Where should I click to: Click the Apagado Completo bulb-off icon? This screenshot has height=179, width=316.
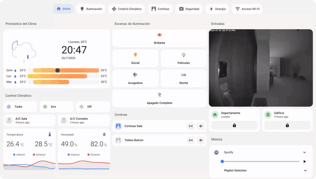pos(159,95)
